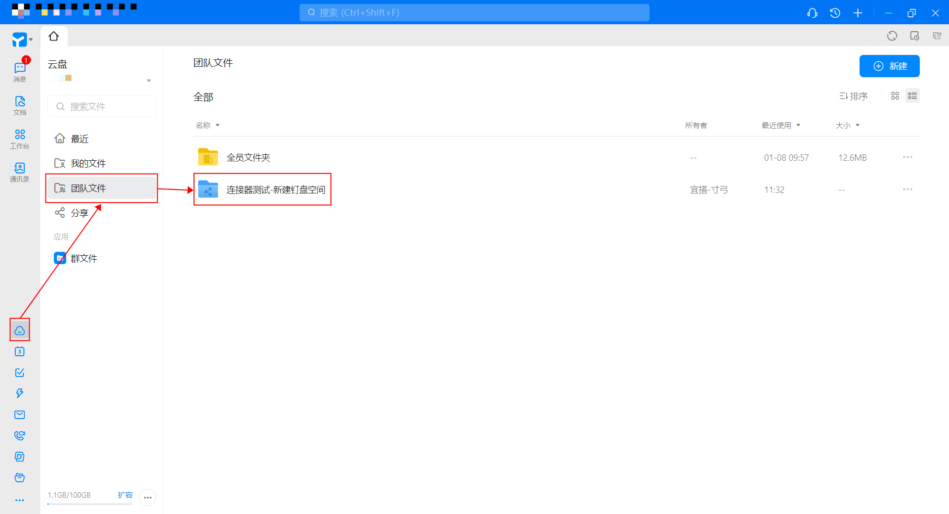
Task: Click the favorites box icon in sidebar
Action: tap(20, 477)
